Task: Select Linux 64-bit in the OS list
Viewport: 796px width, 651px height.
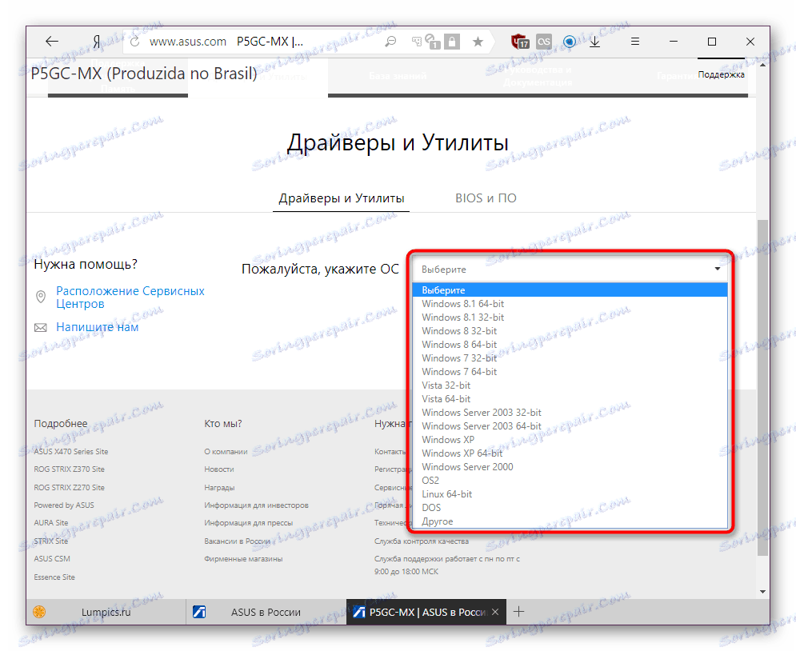Action: pos(570,494)
